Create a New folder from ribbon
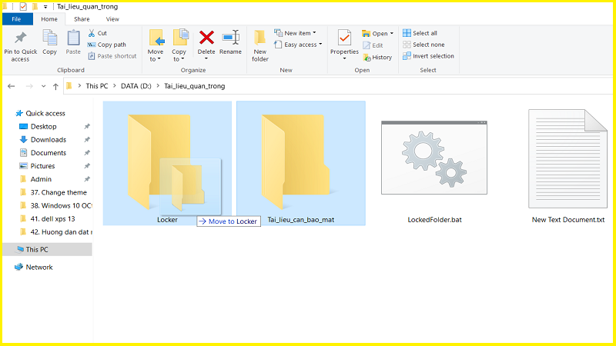Image resolution: width=616 pixels, height=346 pixels. click(x=260, y=45)
